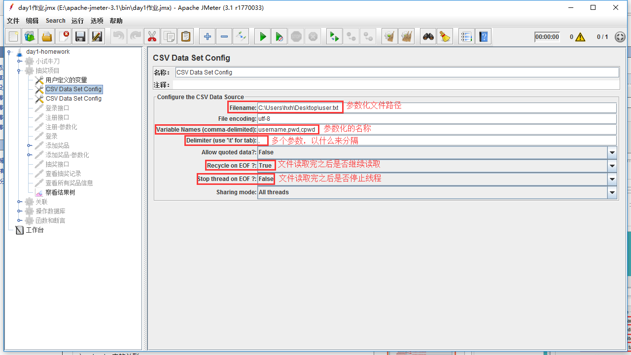Expand the 函数和断言 thread group node
The width and height of the screenshot is (631, 355).
[x=20, y=220]
